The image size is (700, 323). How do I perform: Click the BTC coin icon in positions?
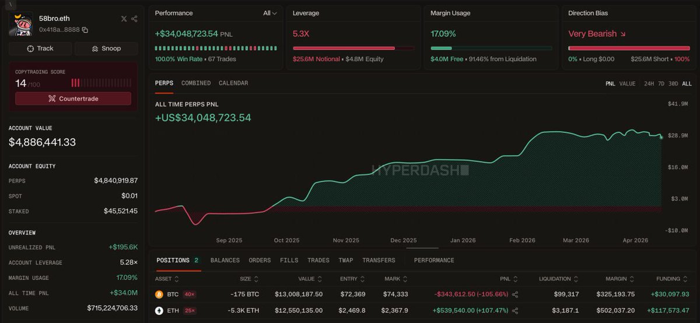(x=159, y=294)
